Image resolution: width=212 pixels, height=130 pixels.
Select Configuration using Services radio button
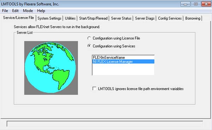pos(89,46)
